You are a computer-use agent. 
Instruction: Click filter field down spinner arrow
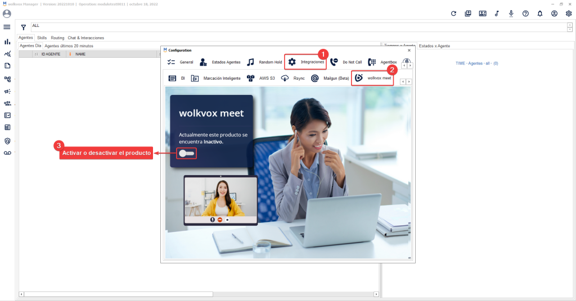[570, 30]
